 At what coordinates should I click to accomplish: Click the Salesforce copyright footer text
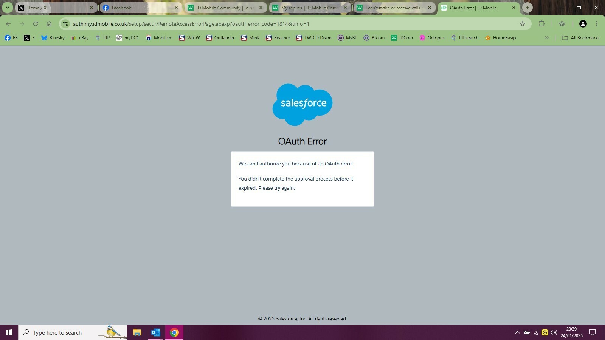(302, 319)
